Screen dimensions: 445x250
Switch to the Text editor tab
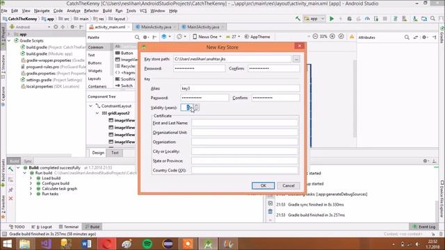click(x=115, y=153)
